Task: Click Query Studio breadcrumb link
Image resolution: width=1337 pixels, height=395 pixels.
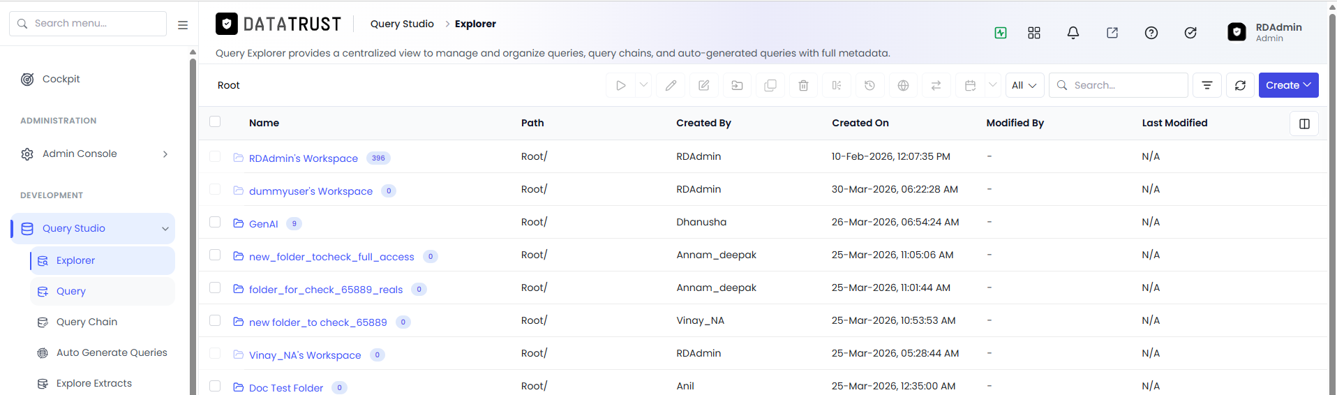Action: point(402,24)
